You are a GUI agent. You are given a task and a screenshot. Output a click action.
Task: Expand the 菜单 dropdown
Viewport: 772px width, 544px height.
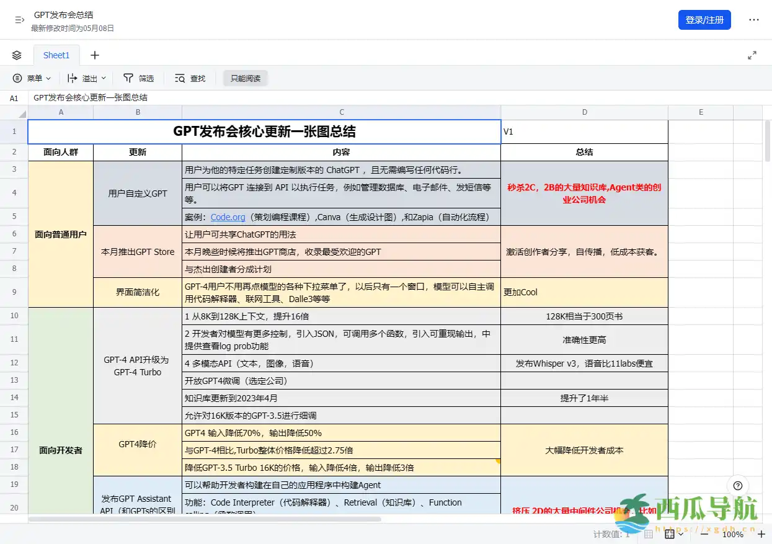coord(31,78)
